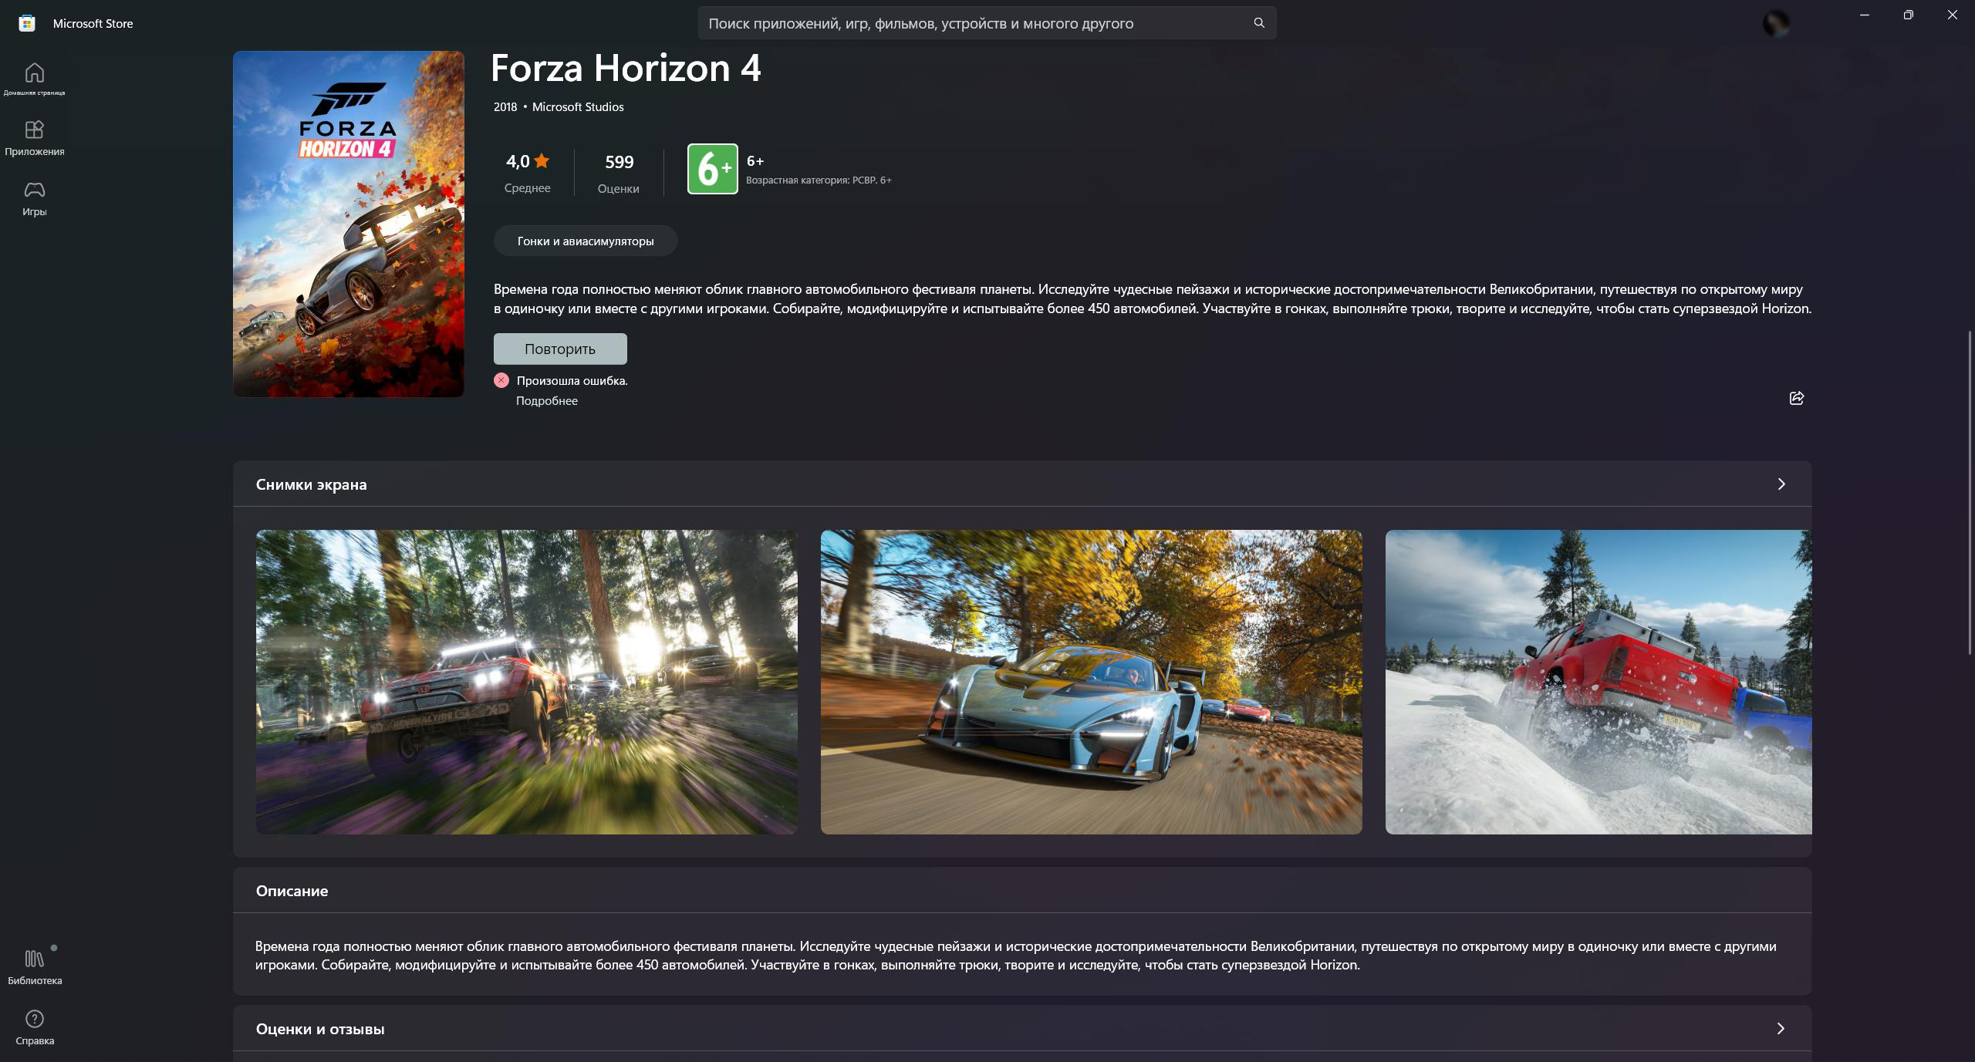Image resolution: width=1975 pixels, height=1062 pixels.
Task: Open the snowy red truck screenshot
Action: pyautogui.click(x=1597, y=681)
